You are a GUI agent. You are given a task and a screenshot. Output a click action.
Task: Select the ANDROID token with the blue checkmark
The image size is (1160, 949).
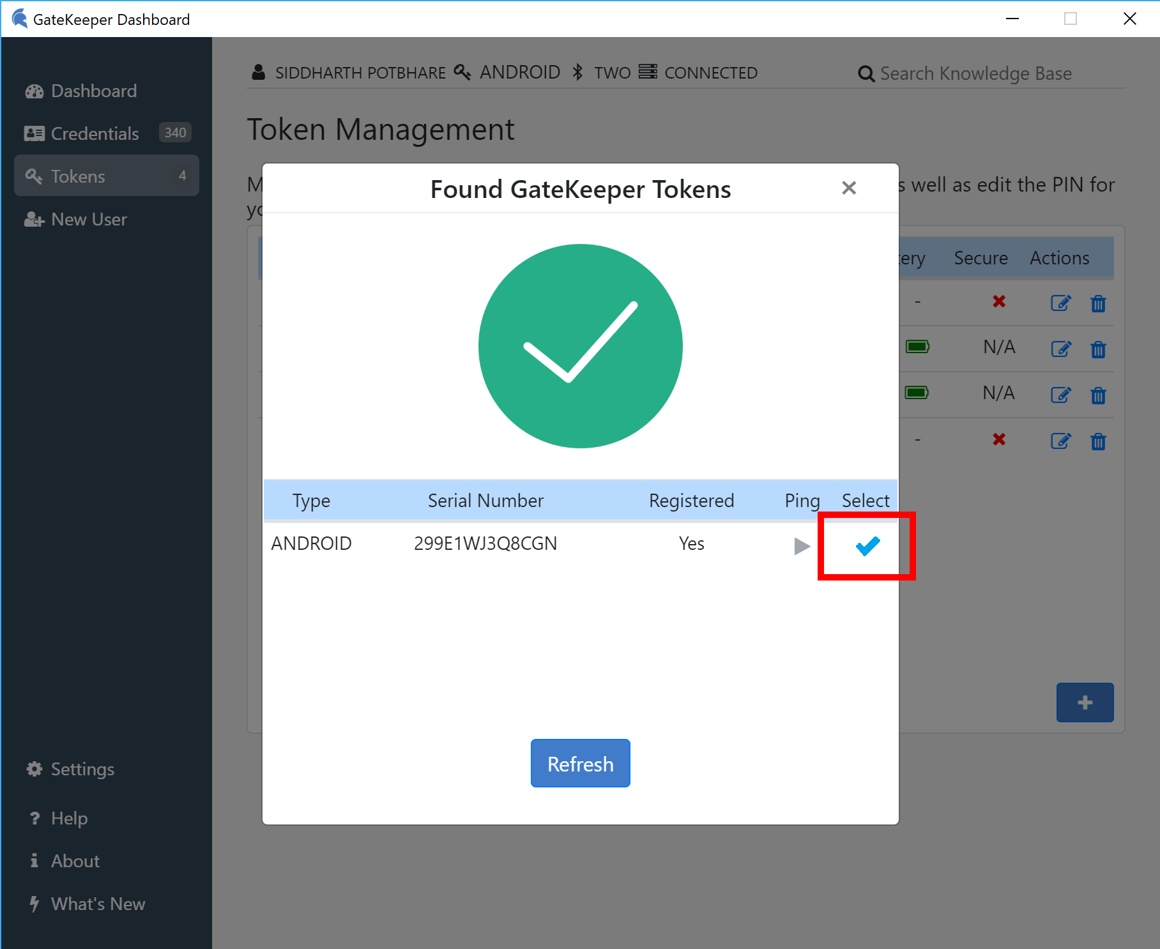pos(867,546)
